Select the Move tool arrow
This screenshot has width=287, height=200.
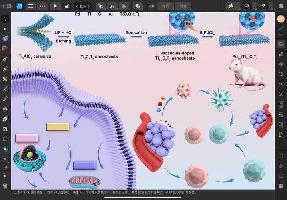5,19
